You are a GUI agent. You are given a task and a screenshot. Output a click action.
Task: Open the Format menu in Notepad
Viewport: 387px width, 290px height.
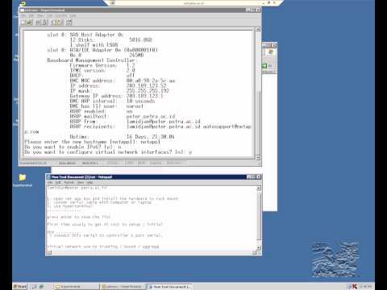(69, 183)
